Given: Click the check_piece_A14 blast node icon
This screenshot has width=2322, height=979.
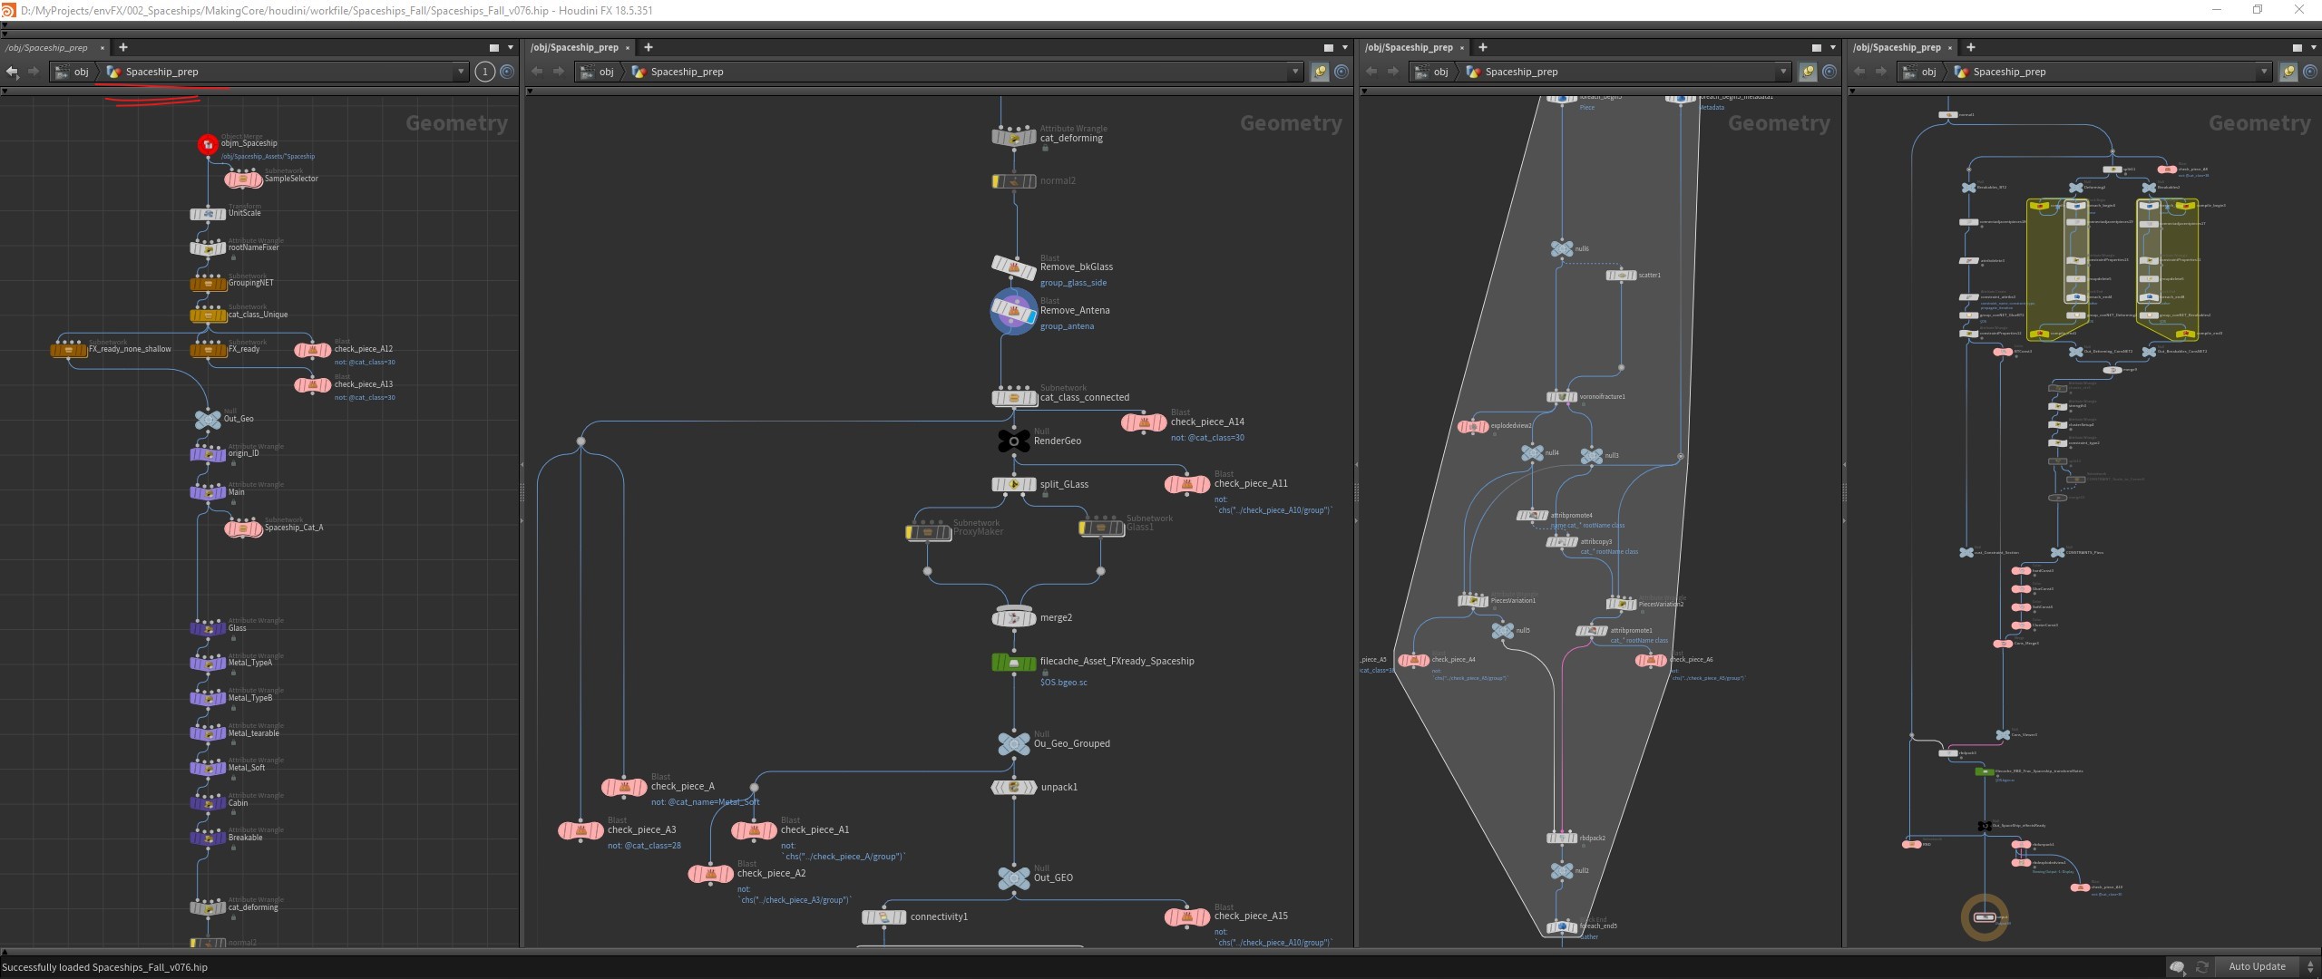Looking at the screenshot, I should pos(1144,422).
